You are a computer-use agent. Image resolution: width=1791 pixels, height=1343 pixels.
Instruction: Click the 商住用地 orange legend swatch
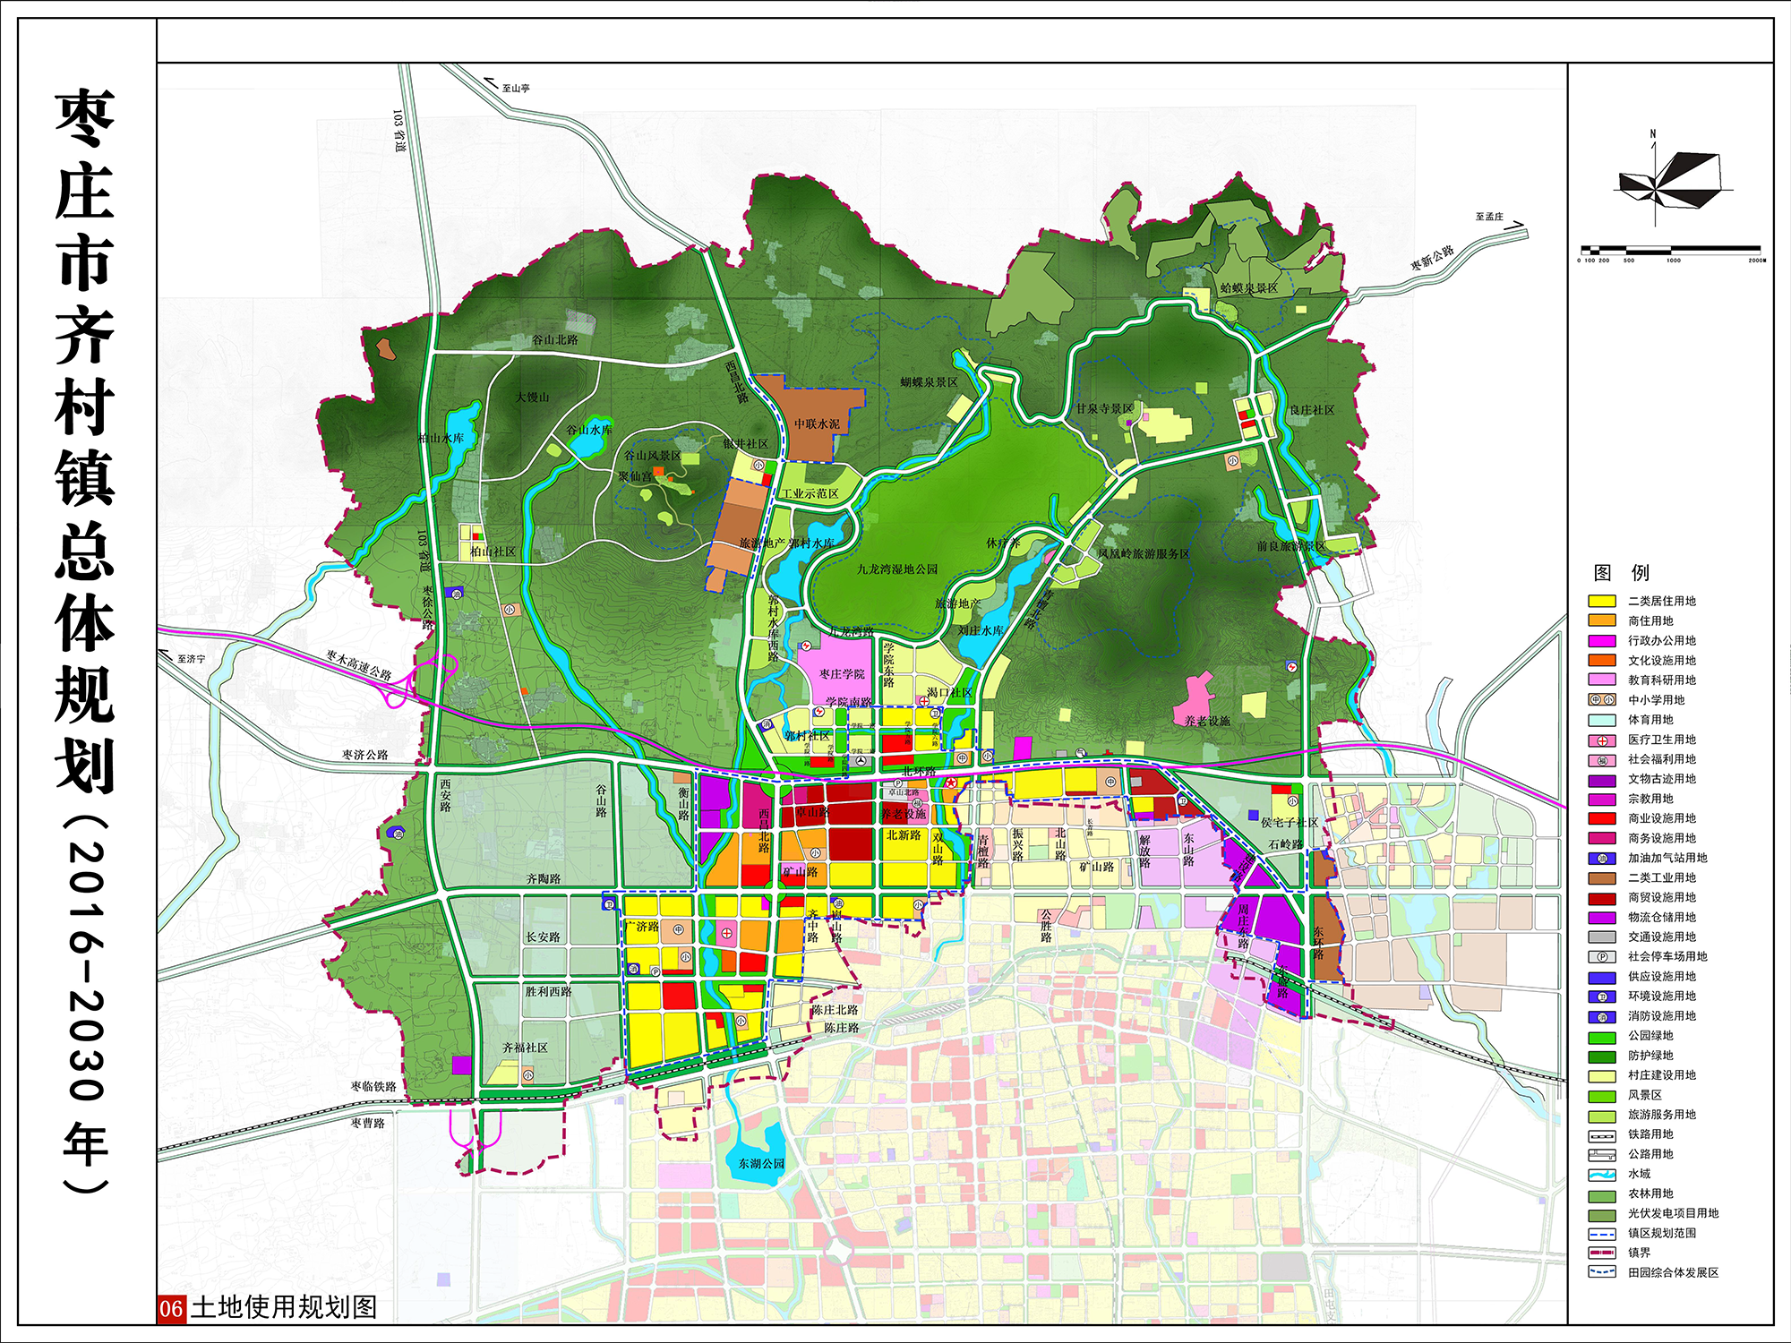[1602, 621]
